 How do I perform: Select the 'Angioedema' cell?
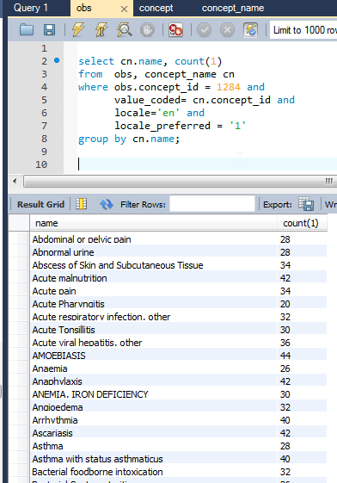[153, 407]
